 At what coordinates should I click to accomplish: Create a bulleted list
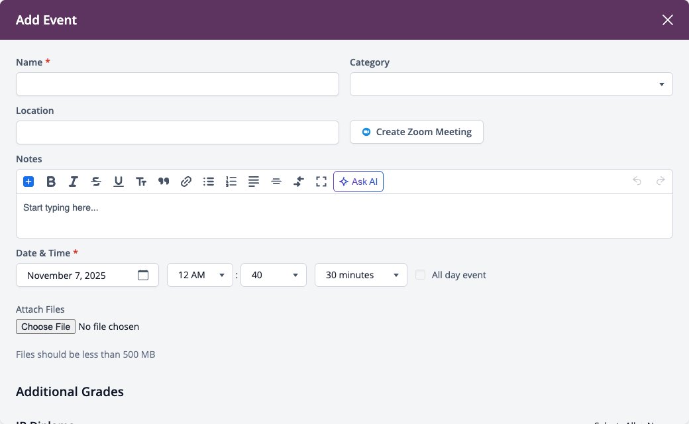point(209,182)
